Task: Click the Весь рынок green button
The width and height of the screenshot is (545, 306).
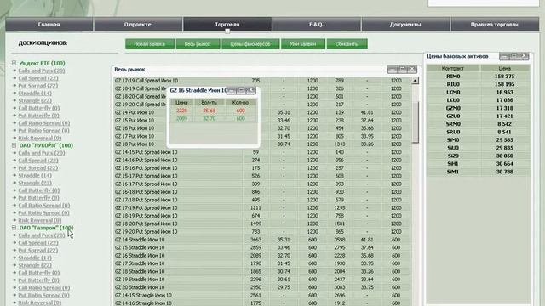Action: (x=198, y=44)
